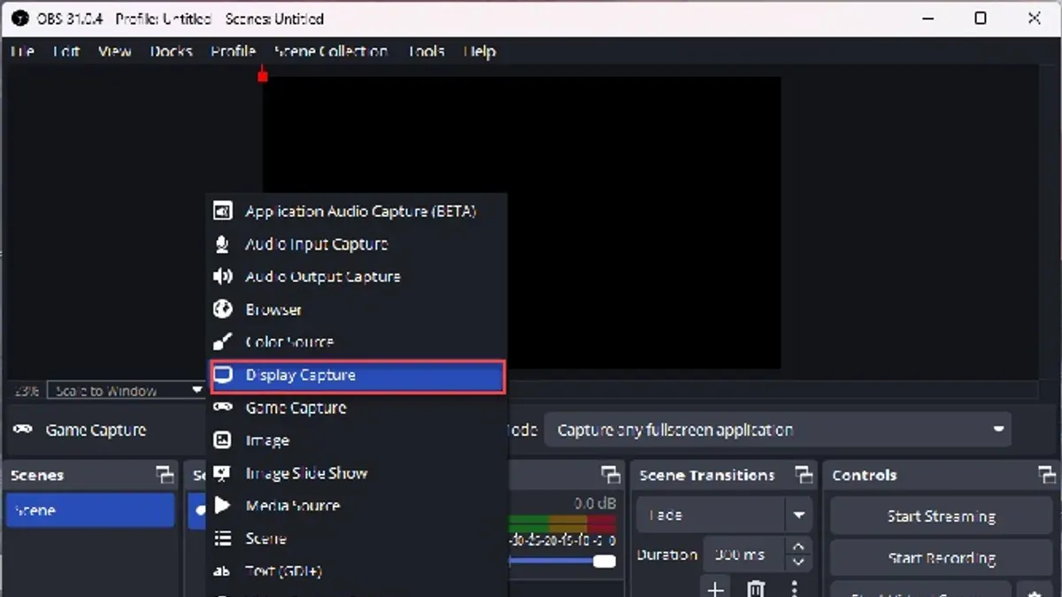This screenshot has height=597, width=1062.
Task: Open the Help menu
Action: click(480, 51)
